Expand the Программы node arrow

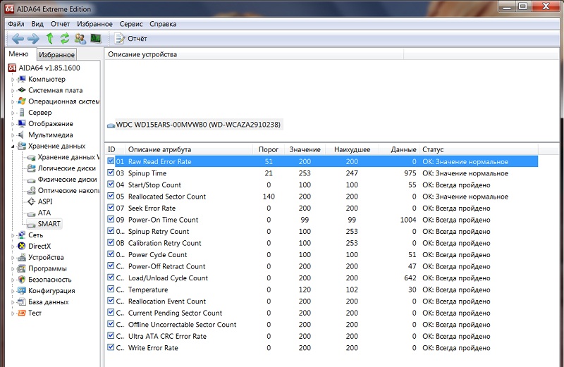pyautogui.click(x=13, y=269)
